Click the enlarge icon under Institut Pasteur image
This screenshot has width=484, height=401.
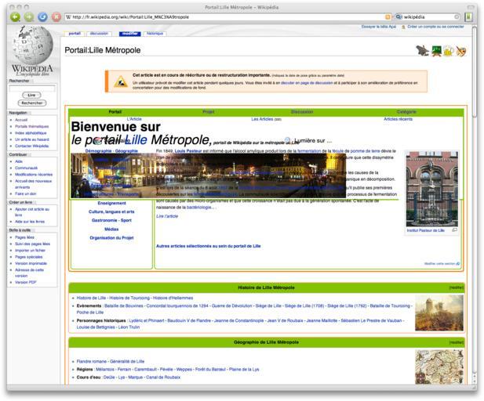coord(455,230)
